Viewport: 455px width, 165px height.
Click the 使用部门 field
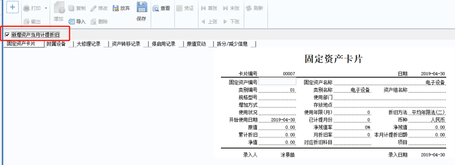coord(390,97)
